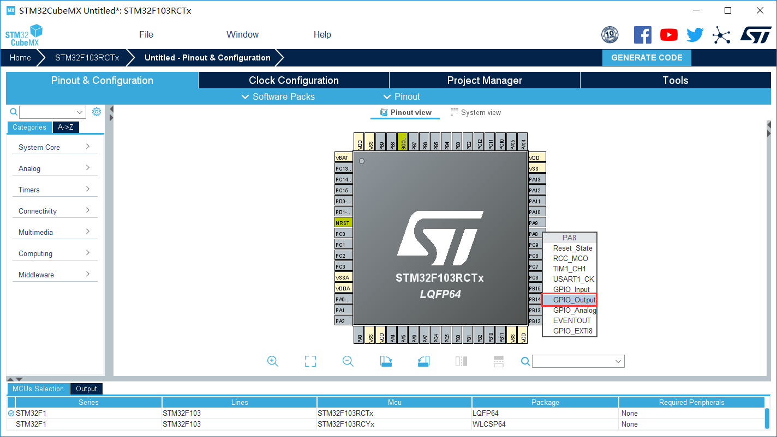Screen dimensions: 777x437
Task: Switch to the Project Manager tab
Action: (485, 80)
